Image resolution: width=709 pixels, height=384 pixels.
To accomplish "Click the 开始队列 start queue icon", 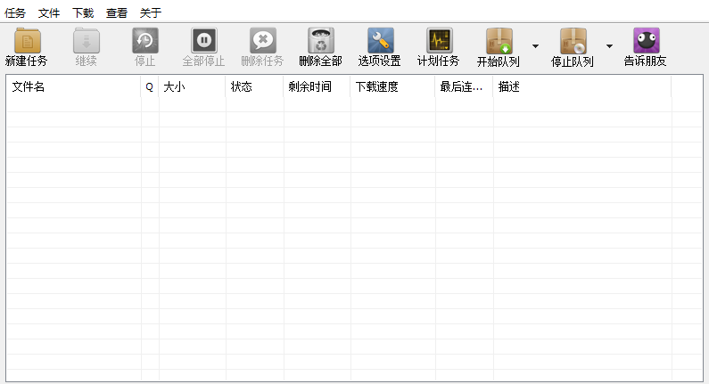I will [x=499, y=41].
